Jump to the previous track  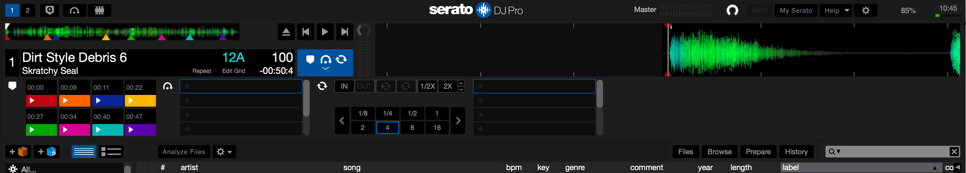point(306,32)
